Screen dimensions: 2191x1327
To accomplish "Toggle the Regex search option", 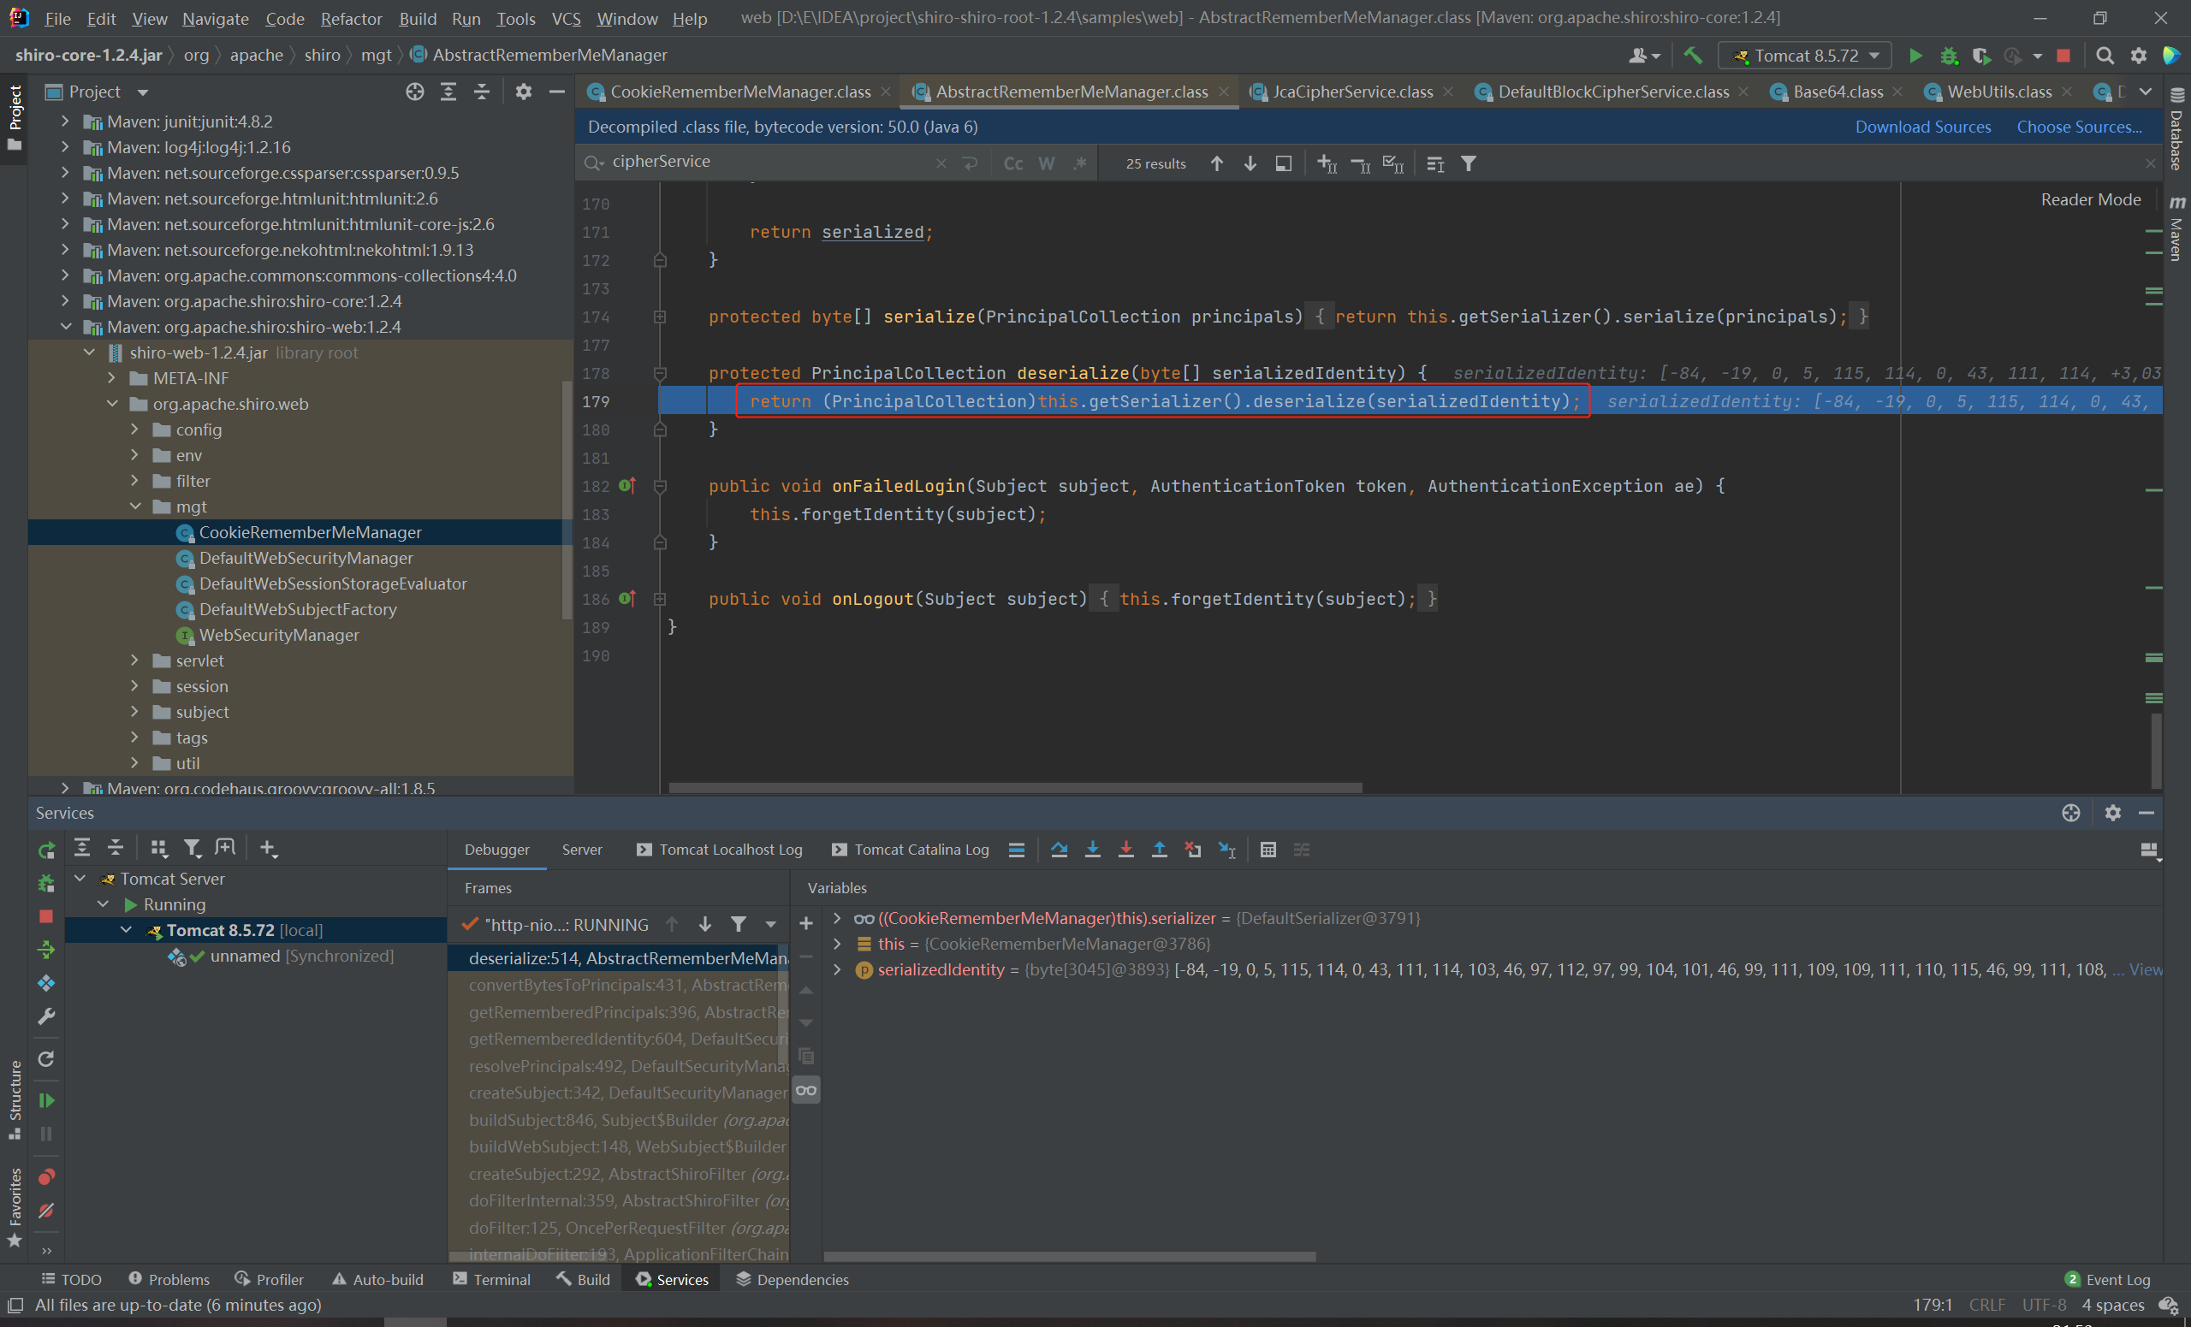I will (x=1080, y=163).
